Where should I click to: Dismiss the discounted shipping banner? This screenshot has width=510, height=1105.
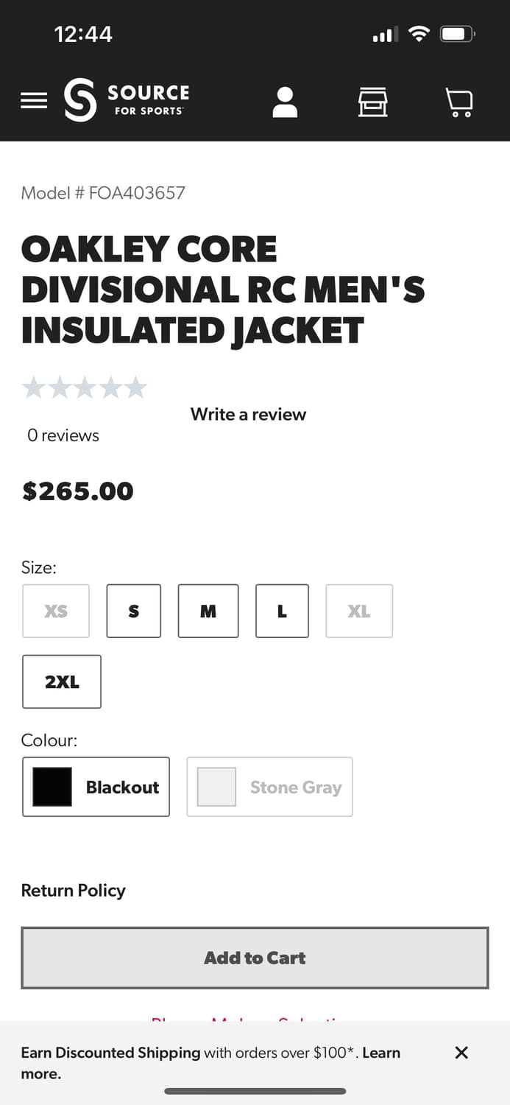coord(461,1053)
